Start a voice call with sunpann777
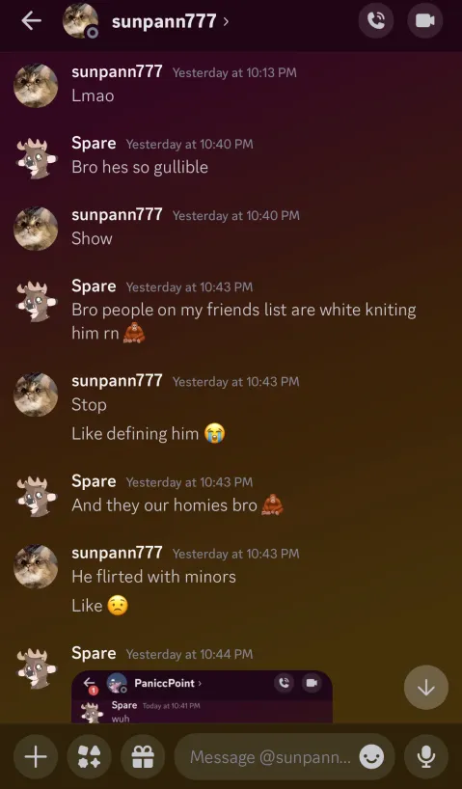The height and width of the screenshot is (789, 462). coord(375,21)
